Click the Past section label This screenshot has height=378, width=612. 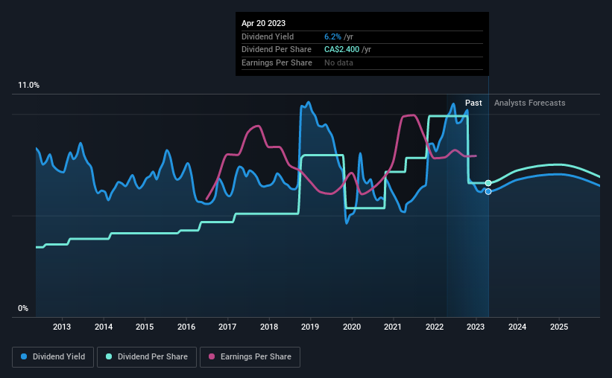(x=473, y=103)
